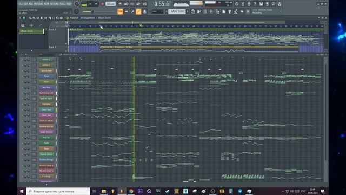Open the tempo tapper icon
Image resolution: width=346 pixels, height=195 pixels.
[236, 11]
